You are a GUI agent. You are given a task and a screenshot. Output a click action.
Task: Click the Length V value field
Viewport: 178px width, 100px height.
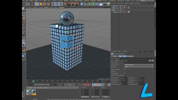142,80
